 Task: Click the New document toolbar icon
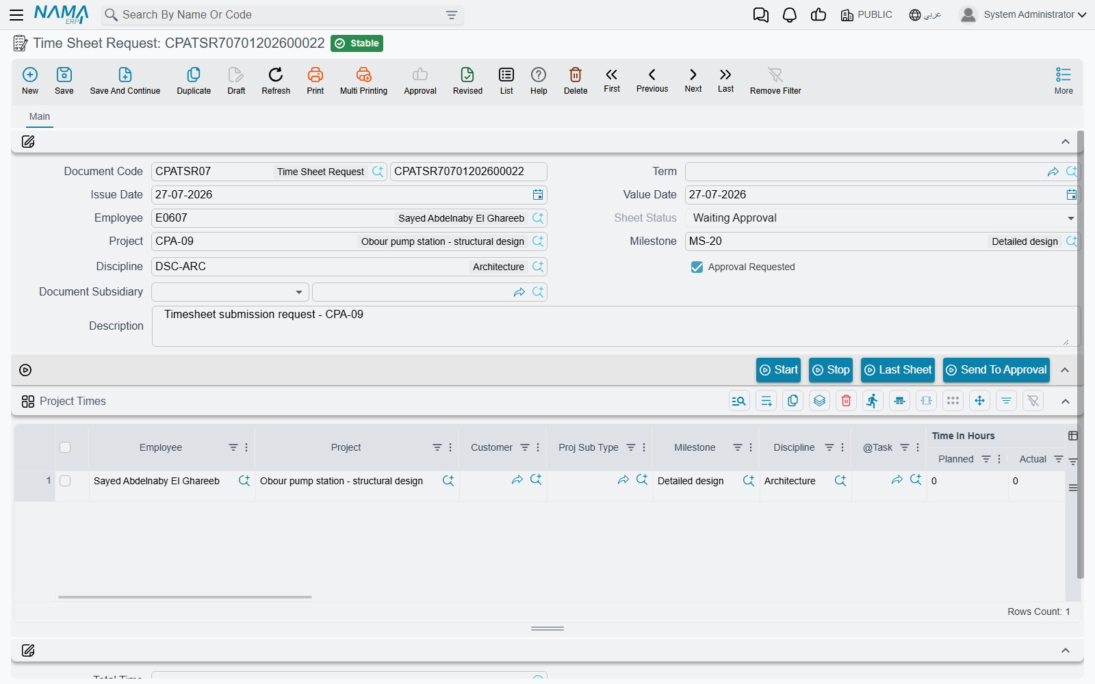tap(30, 81)
